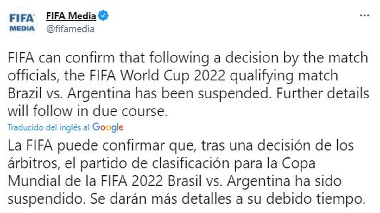Click the blue verified badge
380x213 pixels.
(104, 15)
